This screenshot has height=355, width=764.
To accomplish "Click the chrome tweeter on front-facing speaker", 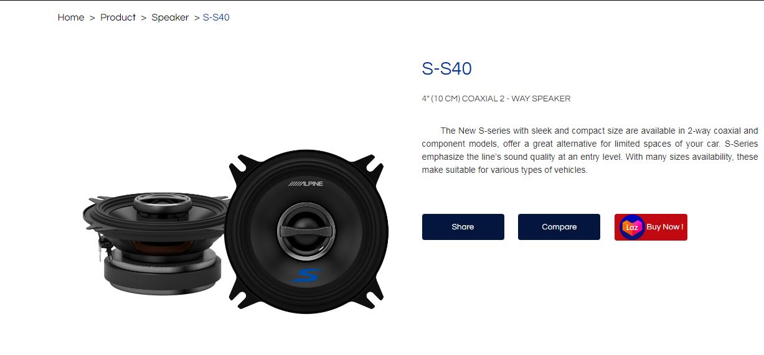I will click(x=306, y=230).
